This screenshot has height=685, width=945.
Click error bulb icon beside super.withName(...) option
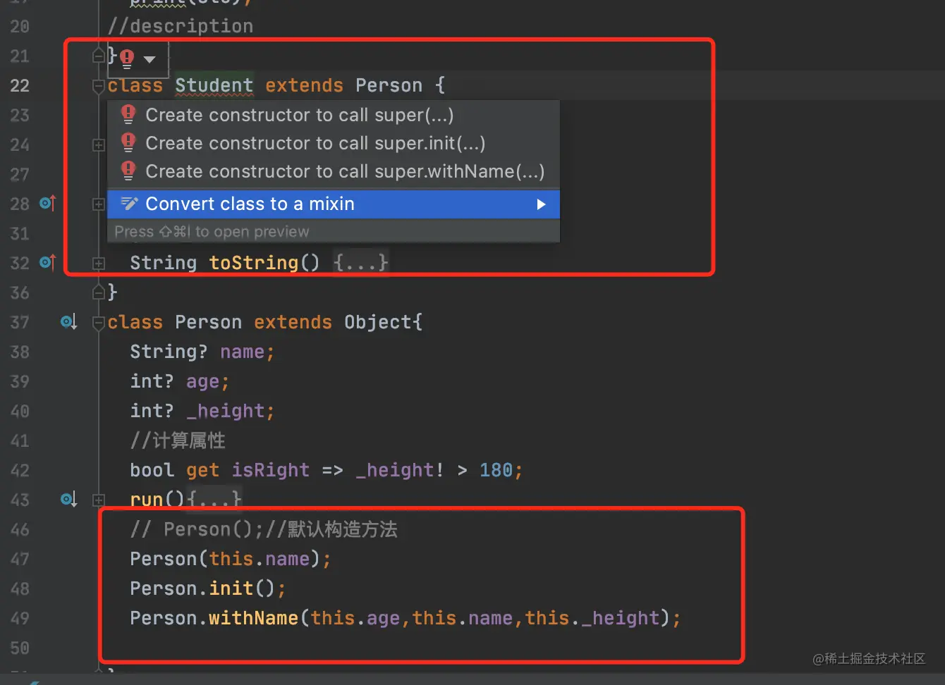point(128,171)
